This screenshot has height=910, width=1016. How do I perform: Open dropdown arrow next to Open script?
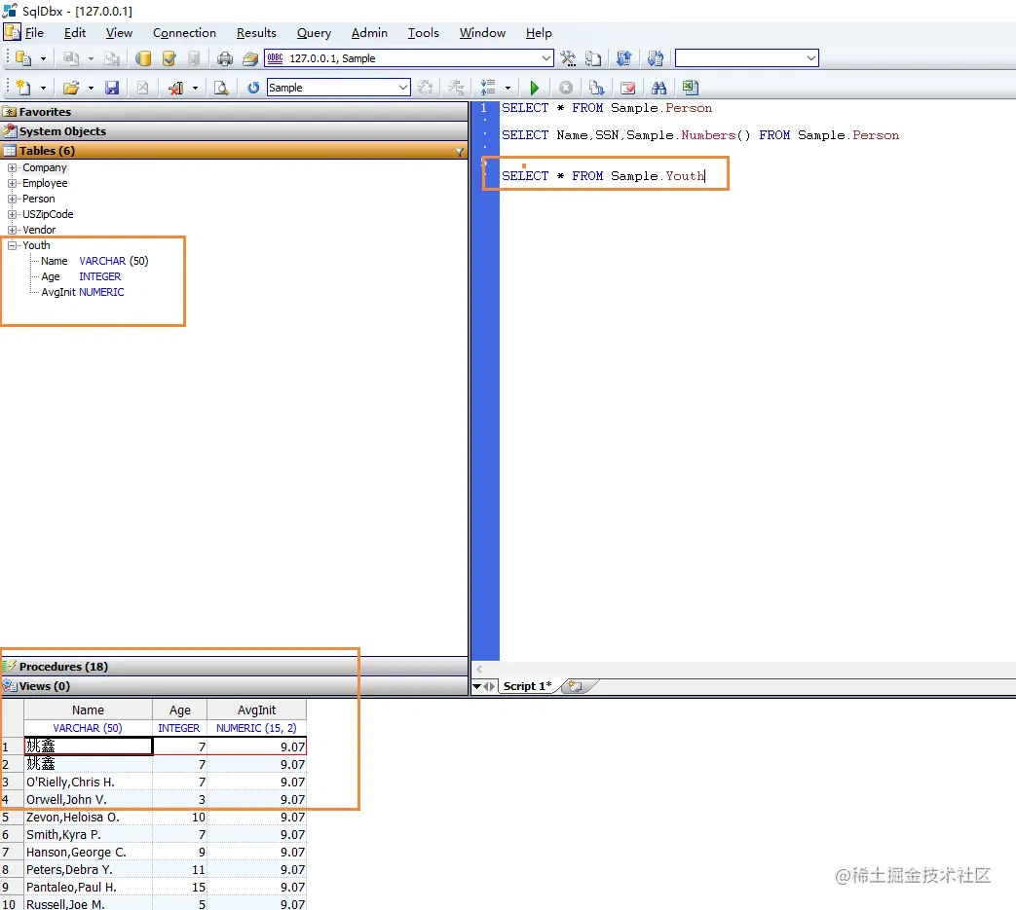[x=91, y=88]
